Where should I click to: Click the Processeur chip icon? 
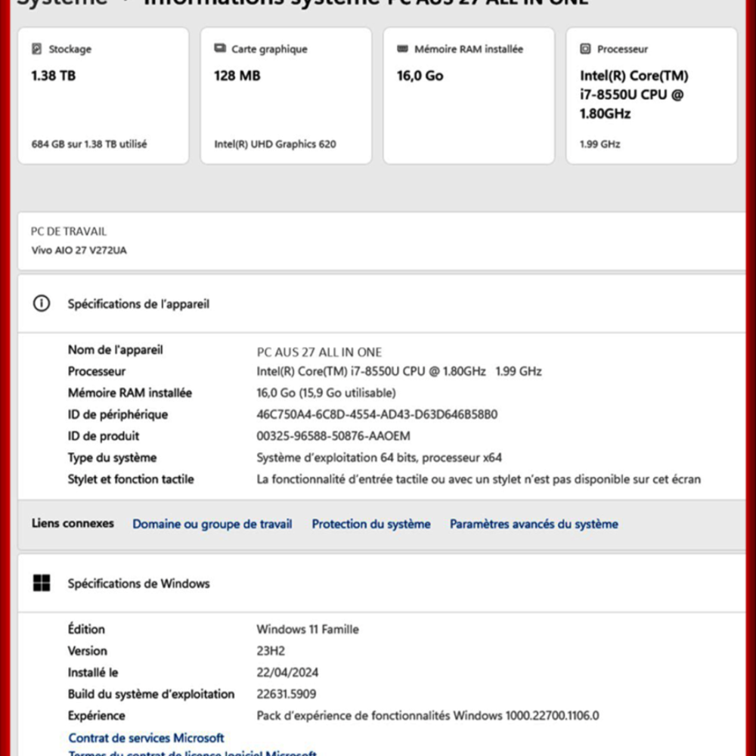(x=585, y=49)
